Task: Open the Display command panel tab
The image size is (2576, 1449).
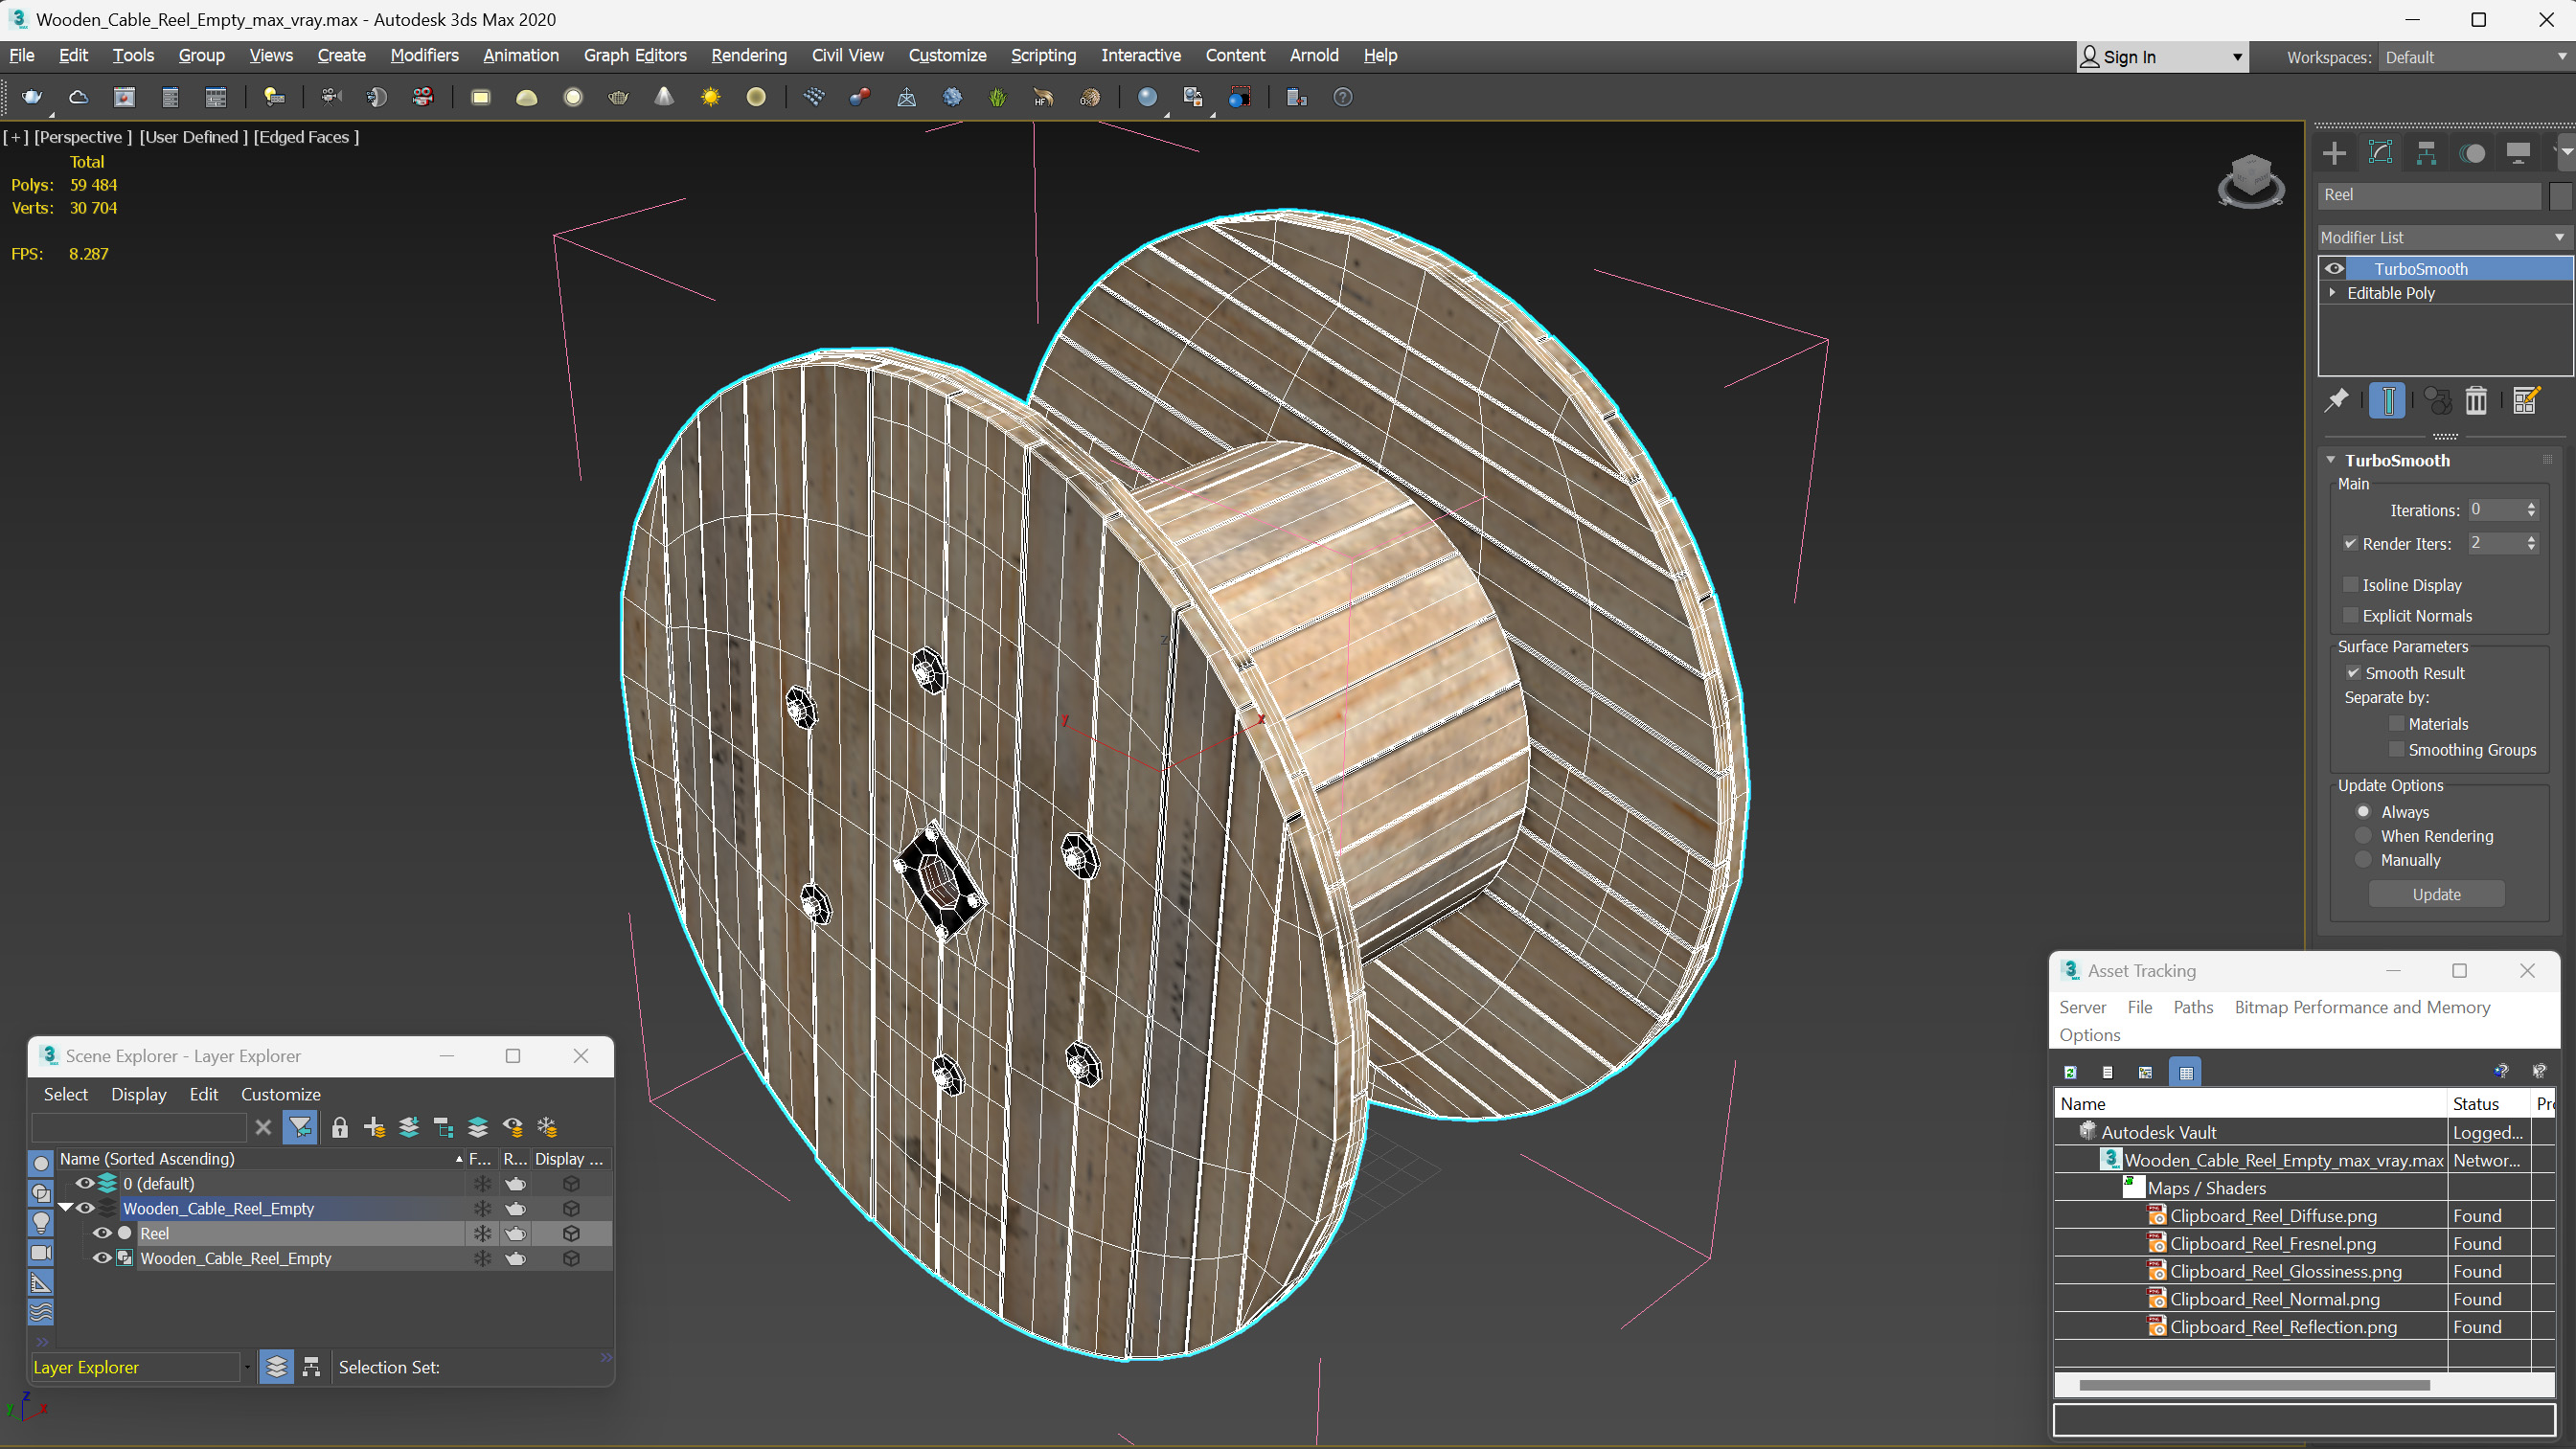Action: [x=2518, y=153]
